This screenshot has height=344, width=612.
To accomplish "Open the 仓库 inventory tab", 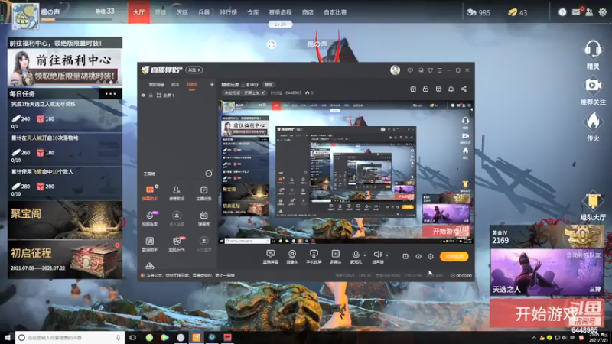I will (x=253, y=12).
